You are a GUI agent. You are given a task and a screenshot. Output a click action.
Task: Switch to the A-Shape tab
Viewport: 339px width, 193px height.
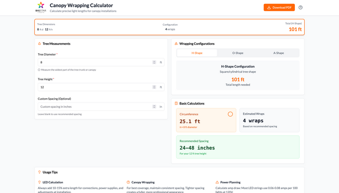click(x=278, y=53)
